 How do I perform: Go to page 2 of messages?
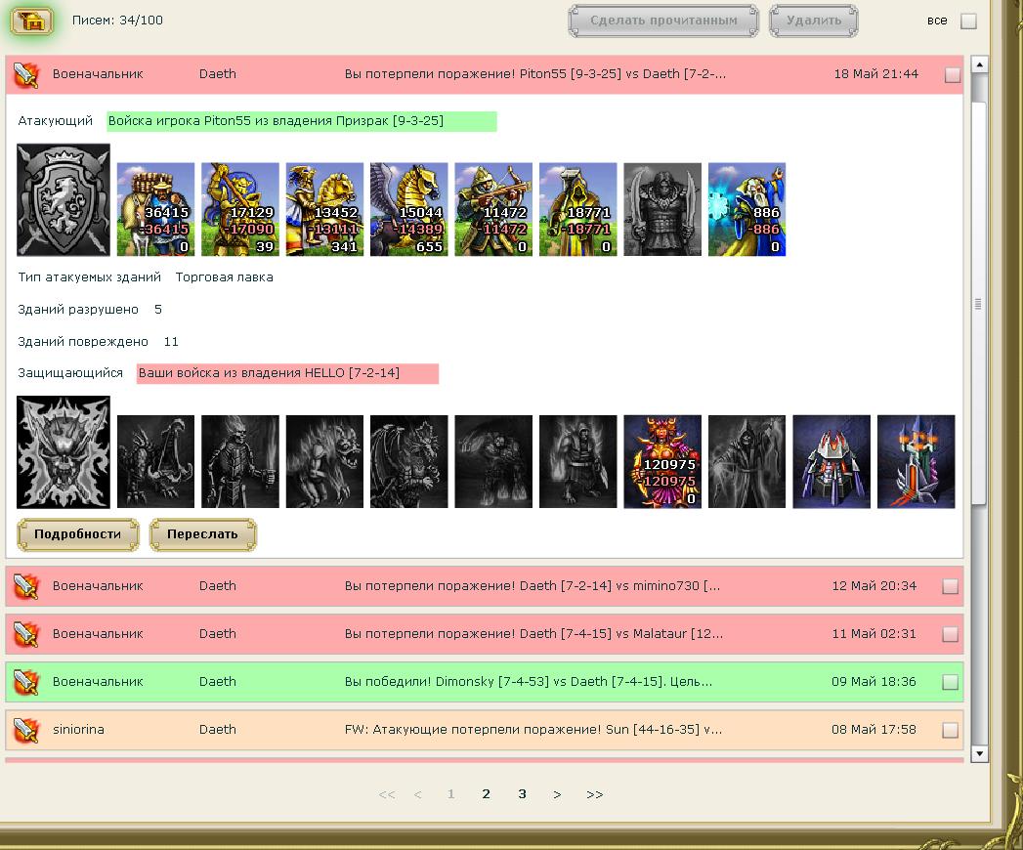coord(486,794)
